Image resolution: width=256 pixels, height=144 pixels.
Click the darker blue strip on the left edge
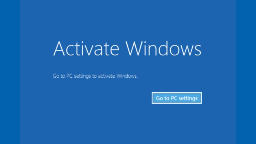10,72
